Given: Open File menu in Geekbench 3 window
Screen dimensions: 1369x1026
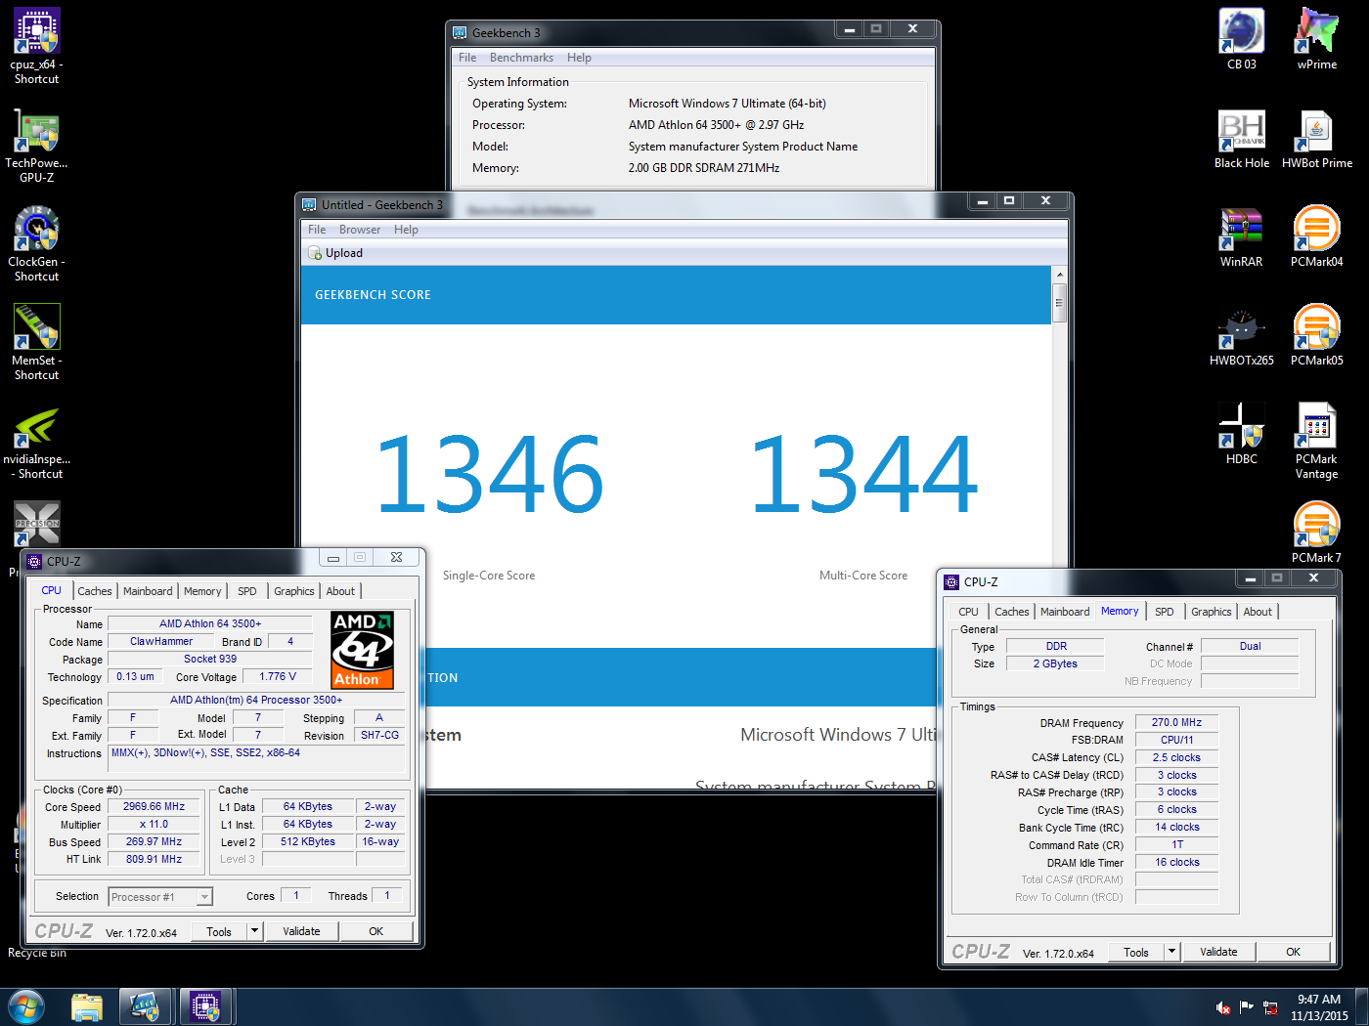Looking at the screenshot, I should pos(467,58).
